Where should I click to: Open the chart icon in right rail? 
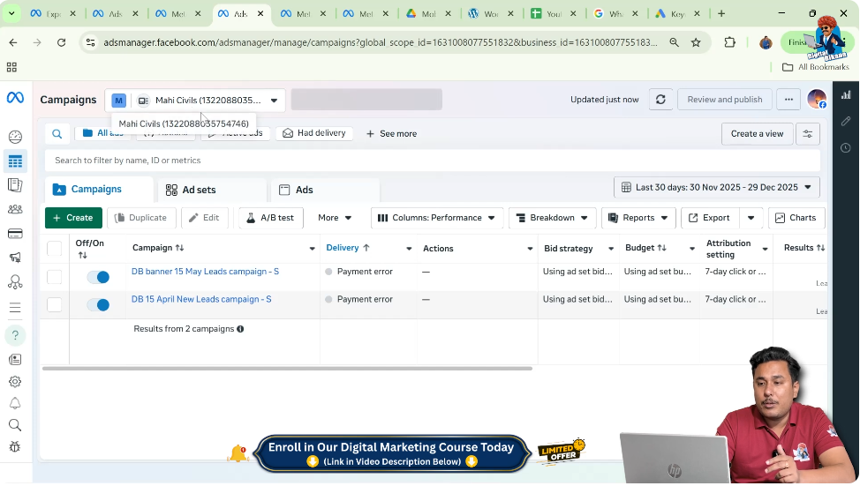tap(846, 95)
